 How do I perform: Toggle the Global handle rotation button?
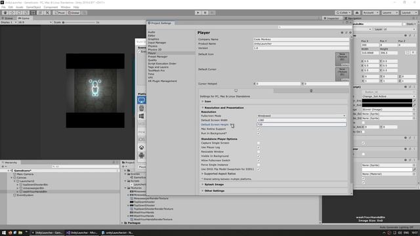(x=73, y=12)
